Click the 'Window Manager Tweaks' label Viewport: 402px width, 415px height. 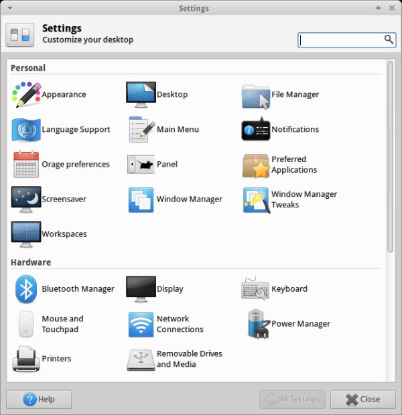304,199
